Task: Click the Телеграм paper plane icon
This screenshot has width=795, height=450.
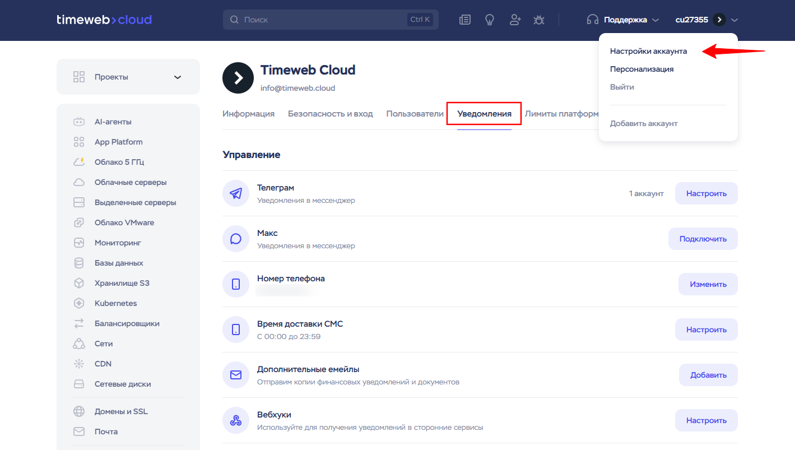Action: (x=236, y=193)
